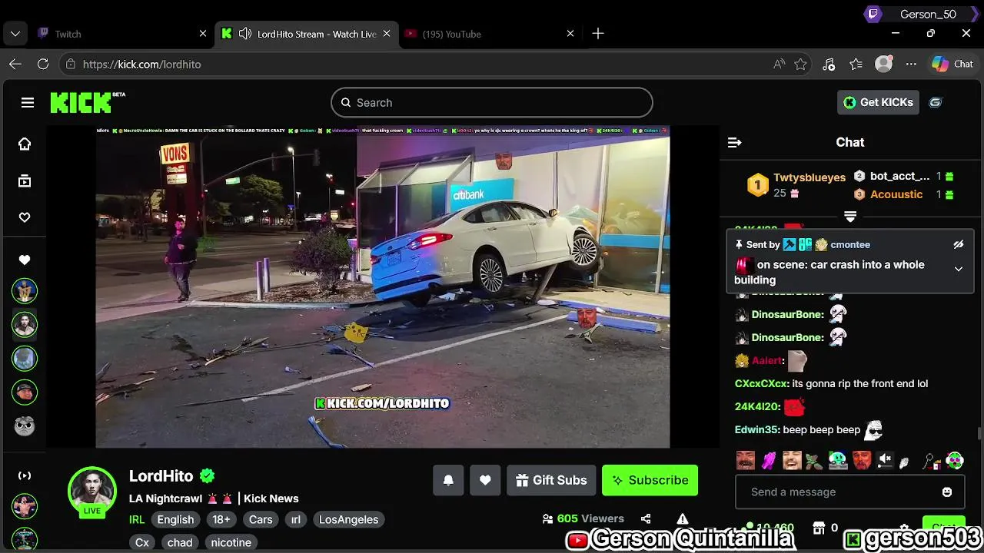Click the kick.com/lordhito address bar

(415, 65)
